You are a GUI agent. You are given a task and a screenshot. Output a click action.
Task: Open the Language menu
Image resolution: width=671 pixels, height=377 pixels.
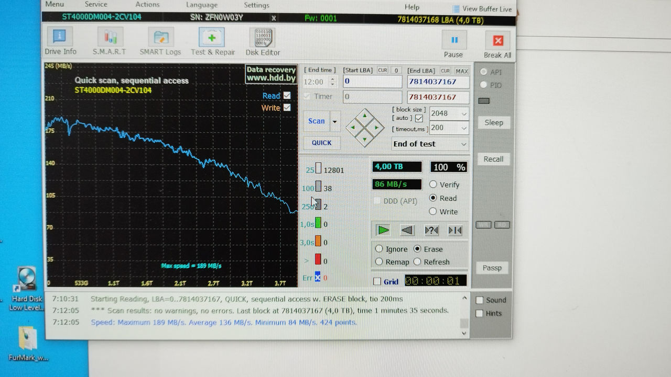tap(202, 5)
